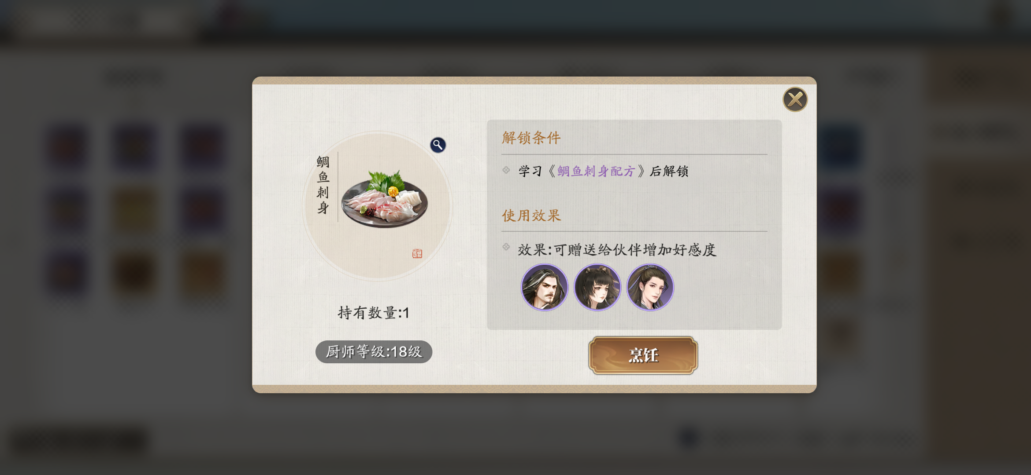Tap the 厨师等级:18级 badge

(x=374, y=352)
